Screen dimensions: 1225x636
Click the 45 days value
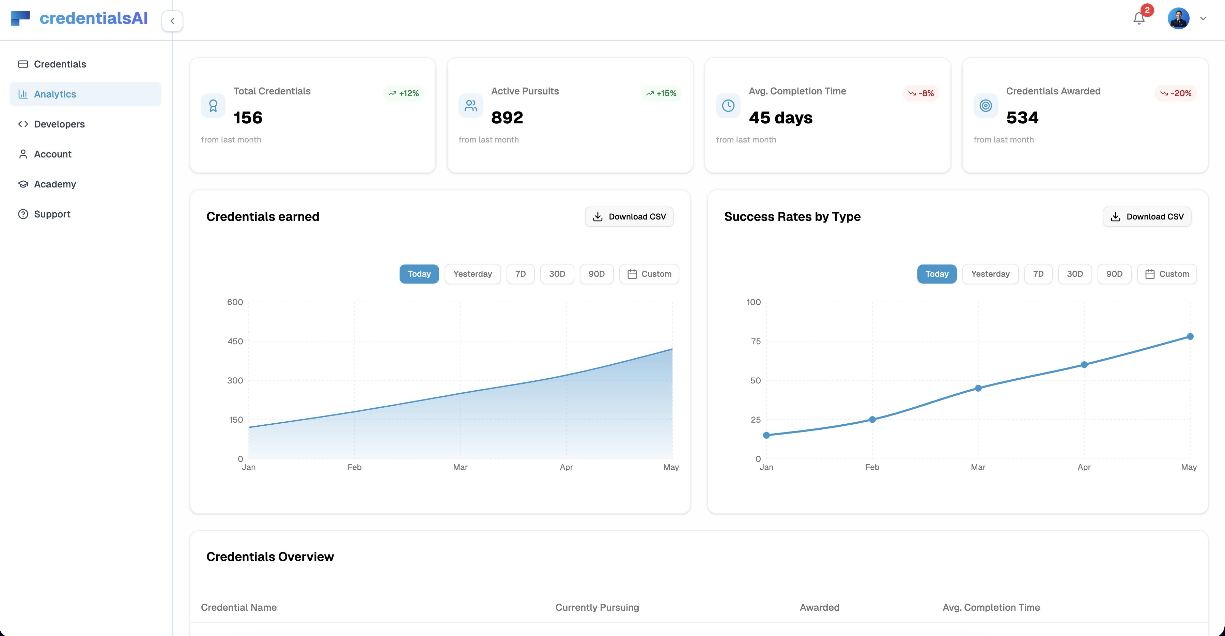780,118
